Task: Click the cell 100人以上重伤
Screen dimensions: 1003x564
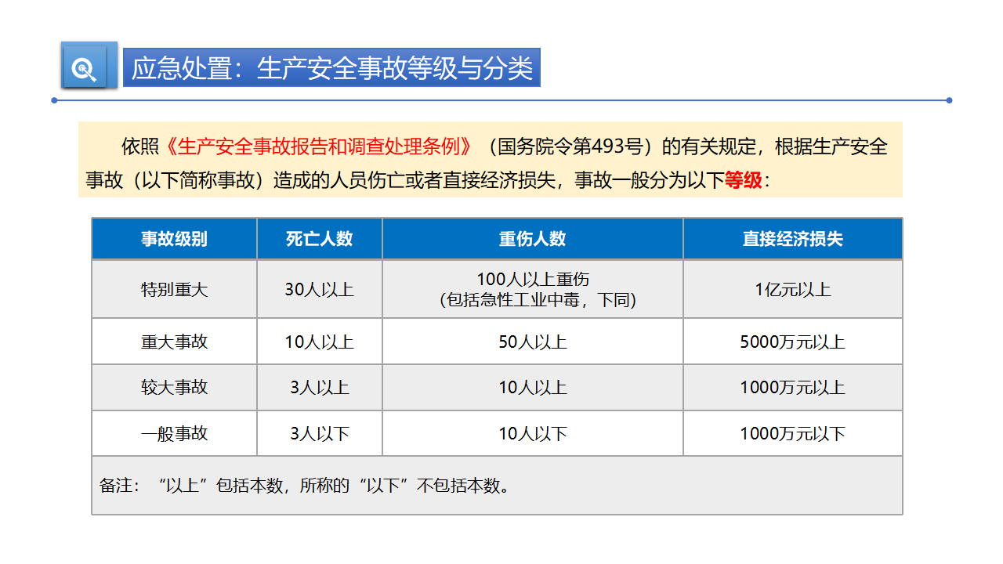Action: point(533,279)
